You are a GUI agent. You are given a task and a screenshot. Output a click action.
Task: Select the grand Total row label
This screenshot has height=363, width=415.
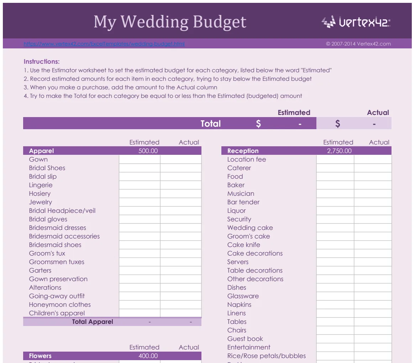[210, 123]
